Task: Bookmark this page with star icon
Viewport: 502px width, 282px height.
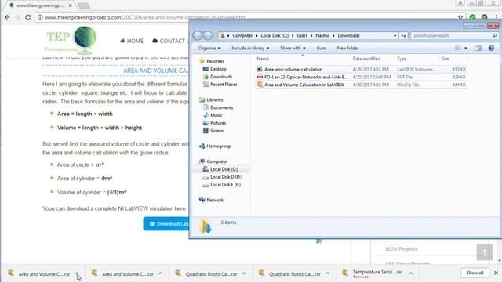Action: (460, 17)
